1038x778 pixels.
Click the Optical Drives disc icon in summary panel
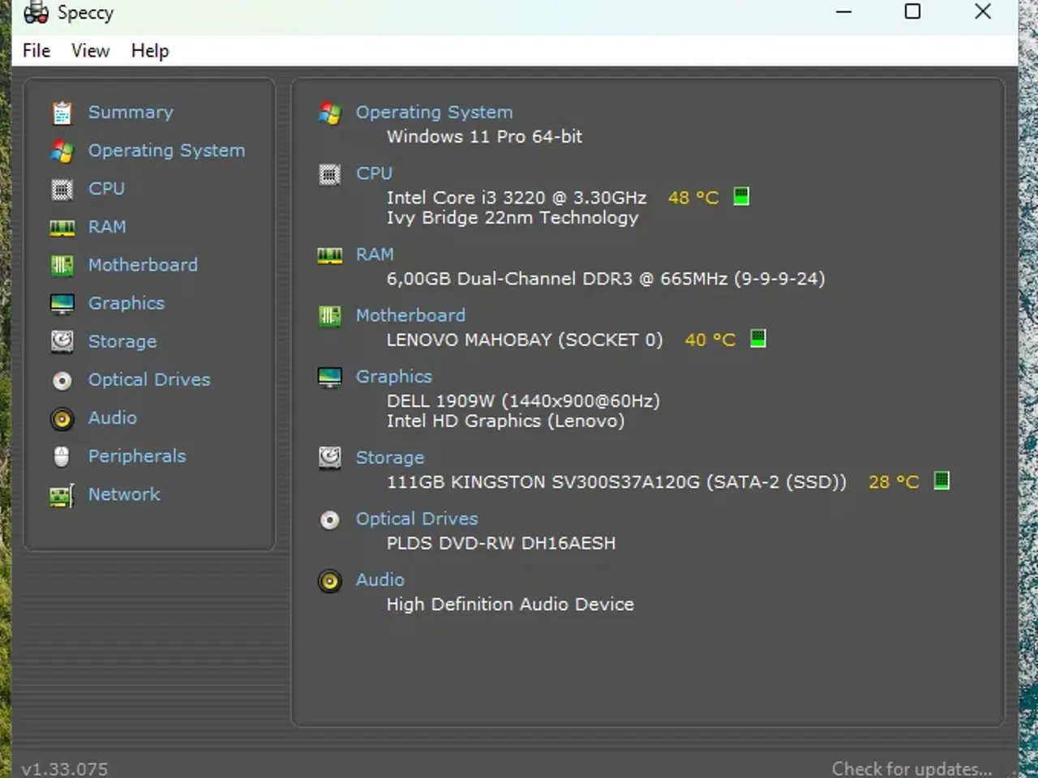point(330,519)
